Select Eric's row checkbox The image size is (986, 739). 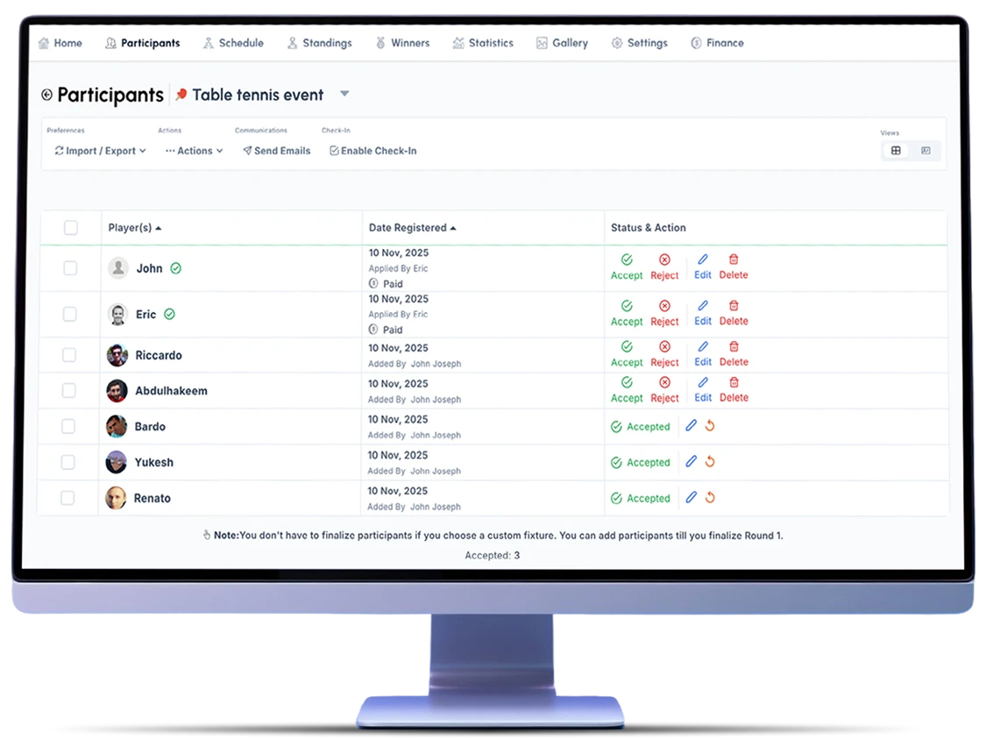[70, 315]
